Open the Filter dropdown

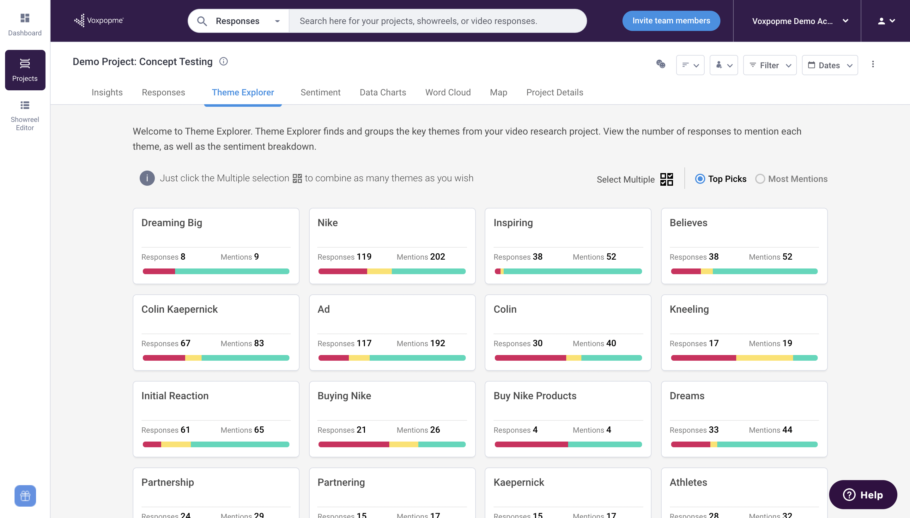(x=770, y=65)
